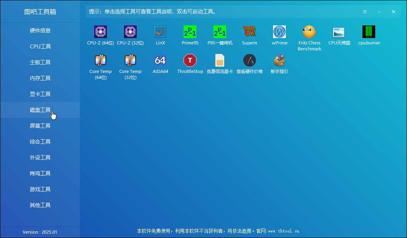Select the 烤鸡工具 category

tap(40, 173)
